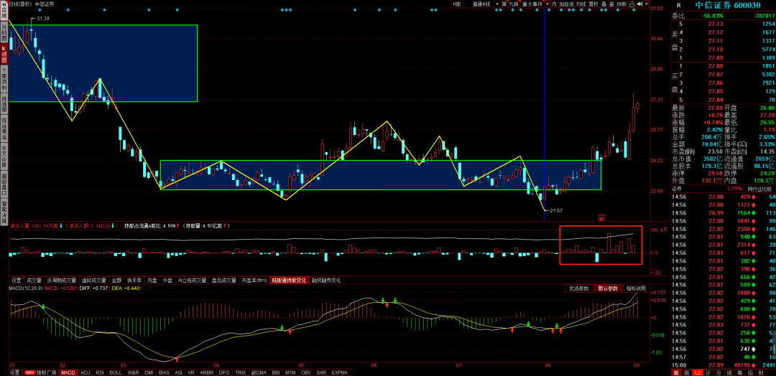Image resolution: width=776 pixels, height=376 pixels.
Task: Click the 指标说明 button
Action: tap(636, 288)
